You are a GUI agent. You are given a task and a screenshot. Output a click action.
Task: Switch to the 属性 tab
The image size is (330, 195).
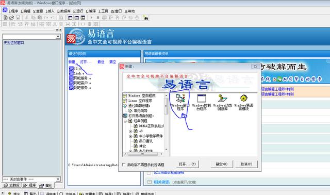pos(45,186)
